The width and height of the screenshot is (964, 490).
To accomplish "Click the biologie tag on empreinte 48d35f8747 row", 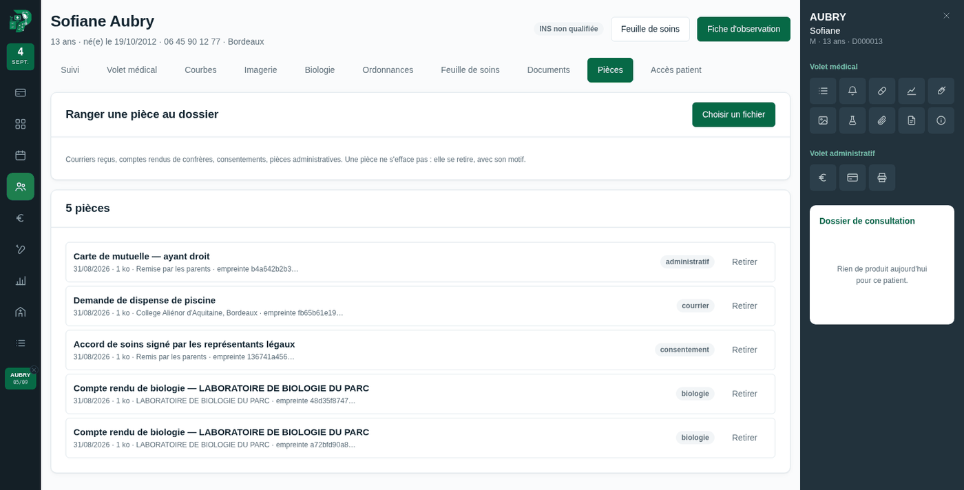I will (x=695, y=394).
